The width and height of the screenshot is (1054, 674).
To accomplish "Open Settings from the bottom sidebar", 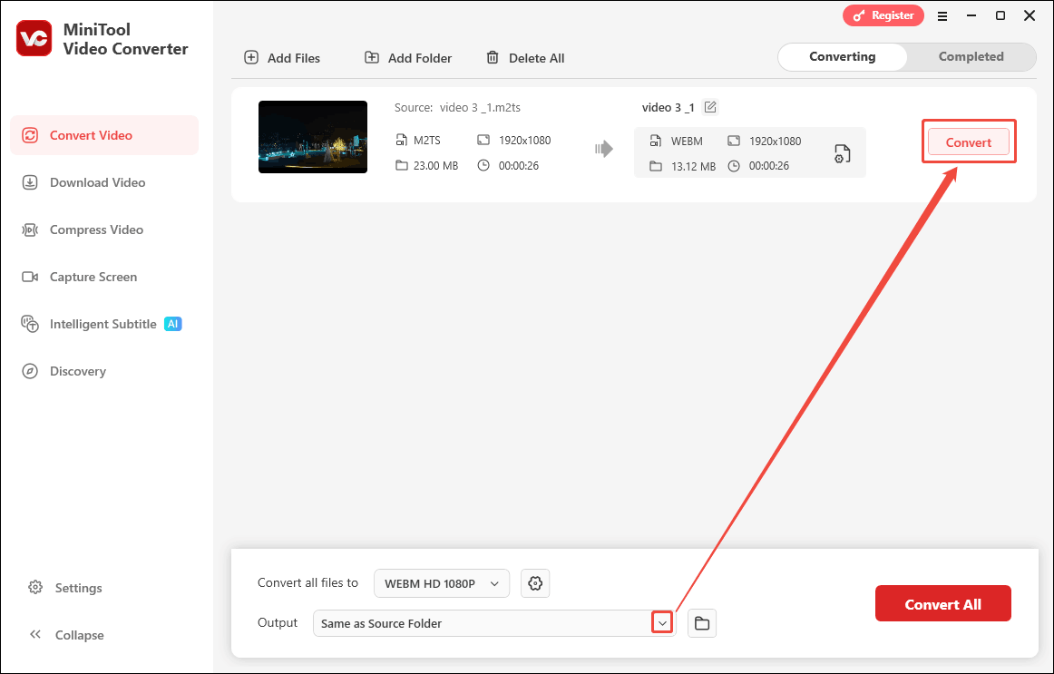I will [x=77, y=587].
